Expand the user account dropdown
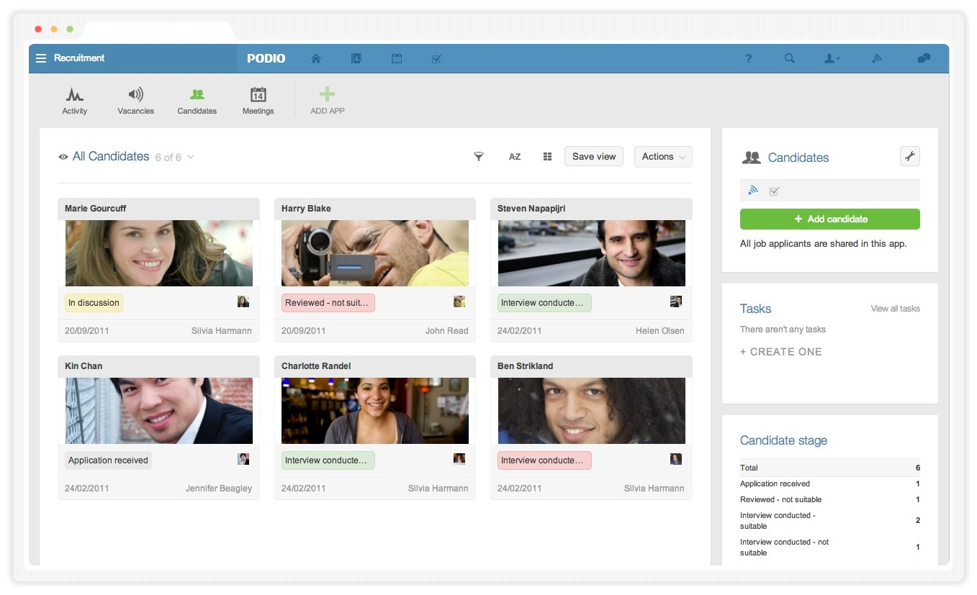Viewport: 977px width, 595px height. pos(832,59)
